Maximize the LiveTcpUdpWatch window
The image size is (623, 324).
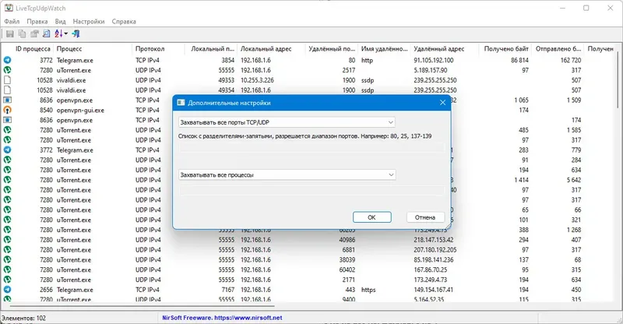click(x=586, y=8)
